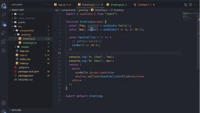Screen dimensions: 200x113
Task: Click Greeting symbol in breadcrumb
Action: (x=118, y=10)
